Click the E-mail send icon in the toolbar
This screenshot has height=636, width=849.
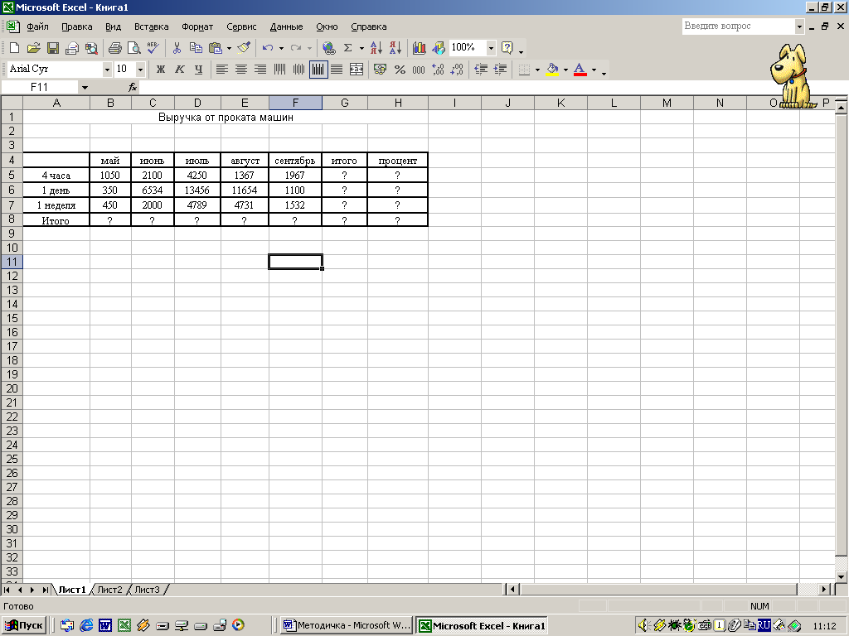72,48
